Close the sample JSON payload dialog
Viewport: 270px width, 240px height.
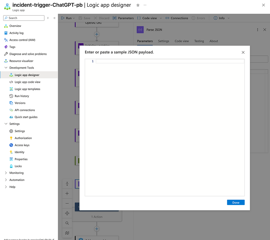pyautogui.click(x=243, y=52)
